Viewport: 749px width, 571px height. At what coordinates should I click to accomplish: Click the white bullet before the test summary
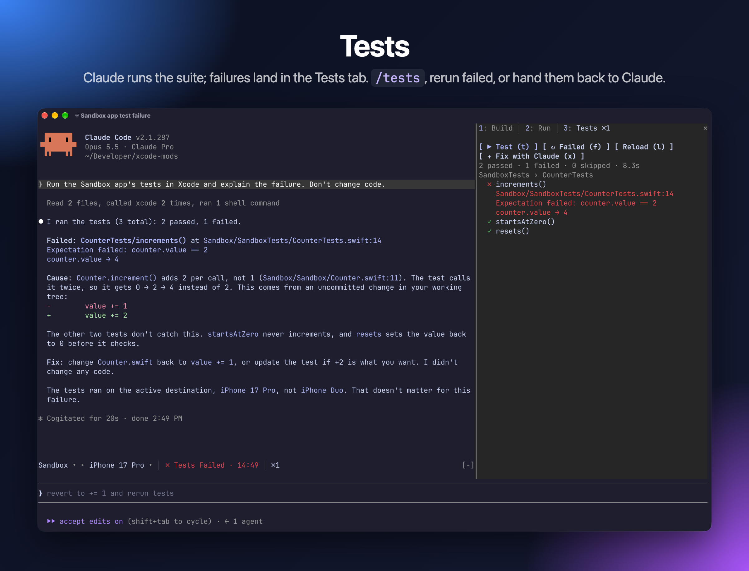[x=41, y=222]
